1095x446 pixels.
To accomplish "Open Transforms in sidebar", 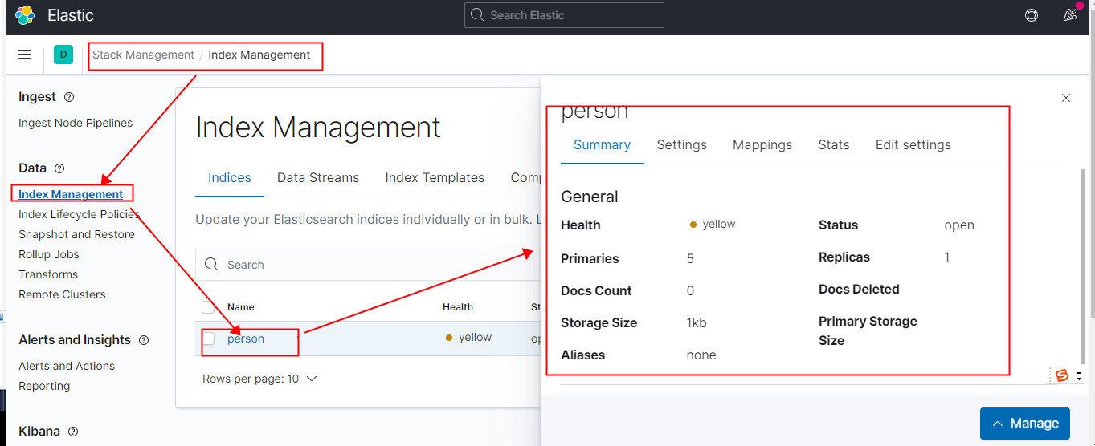I will (48, 274).
